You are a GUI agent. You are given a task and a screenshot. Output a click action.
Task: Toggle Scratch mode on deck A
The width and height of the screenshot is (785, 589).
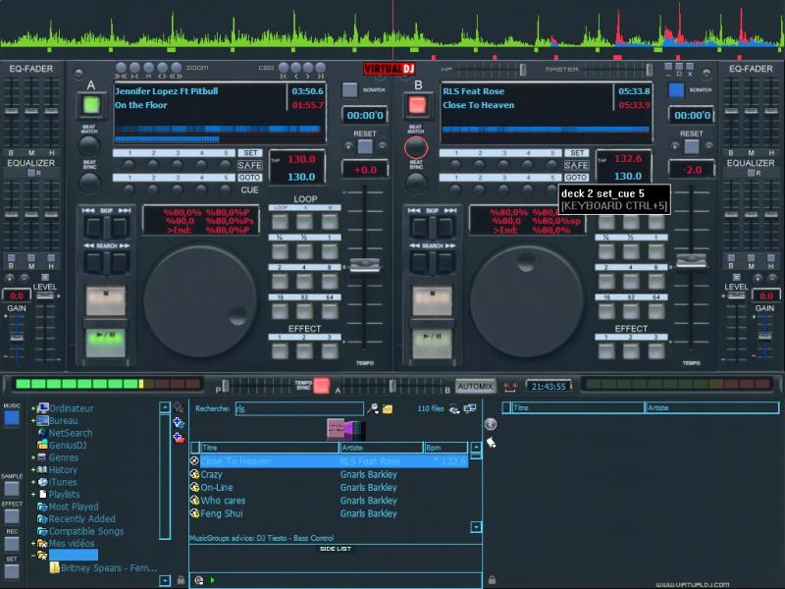(349, 89)
